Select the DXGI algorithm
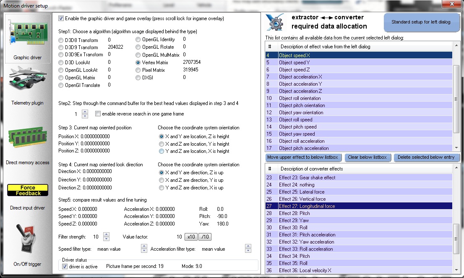The width and height of the screenshot is (464, 278). coord(138,78)
